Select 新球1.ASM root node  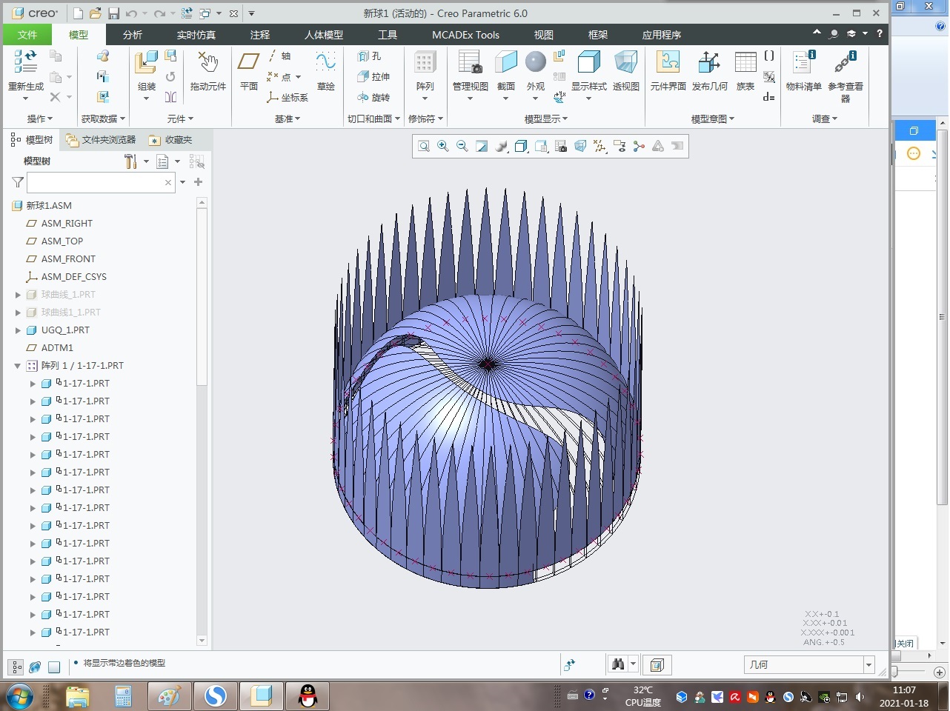point(49,206)
